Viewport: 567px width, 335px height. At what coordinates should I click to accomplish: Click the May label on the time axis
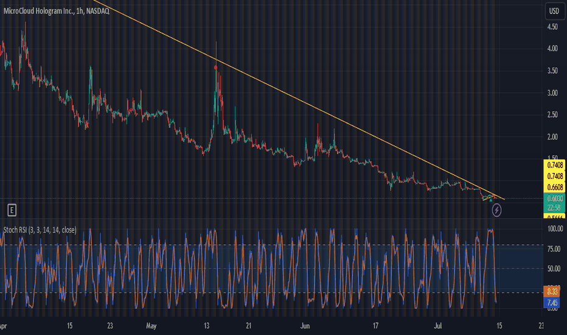151,326
